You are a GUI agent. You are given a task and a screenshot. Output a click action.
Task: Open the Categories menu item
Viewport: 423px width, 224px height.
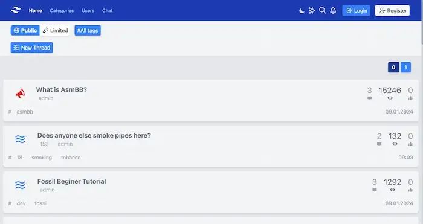click(62, 10)
